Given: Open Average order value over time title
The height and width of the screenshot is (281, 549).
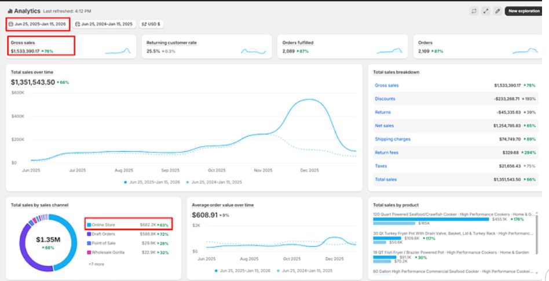Looking at the screenshot, I should (223, 205).
